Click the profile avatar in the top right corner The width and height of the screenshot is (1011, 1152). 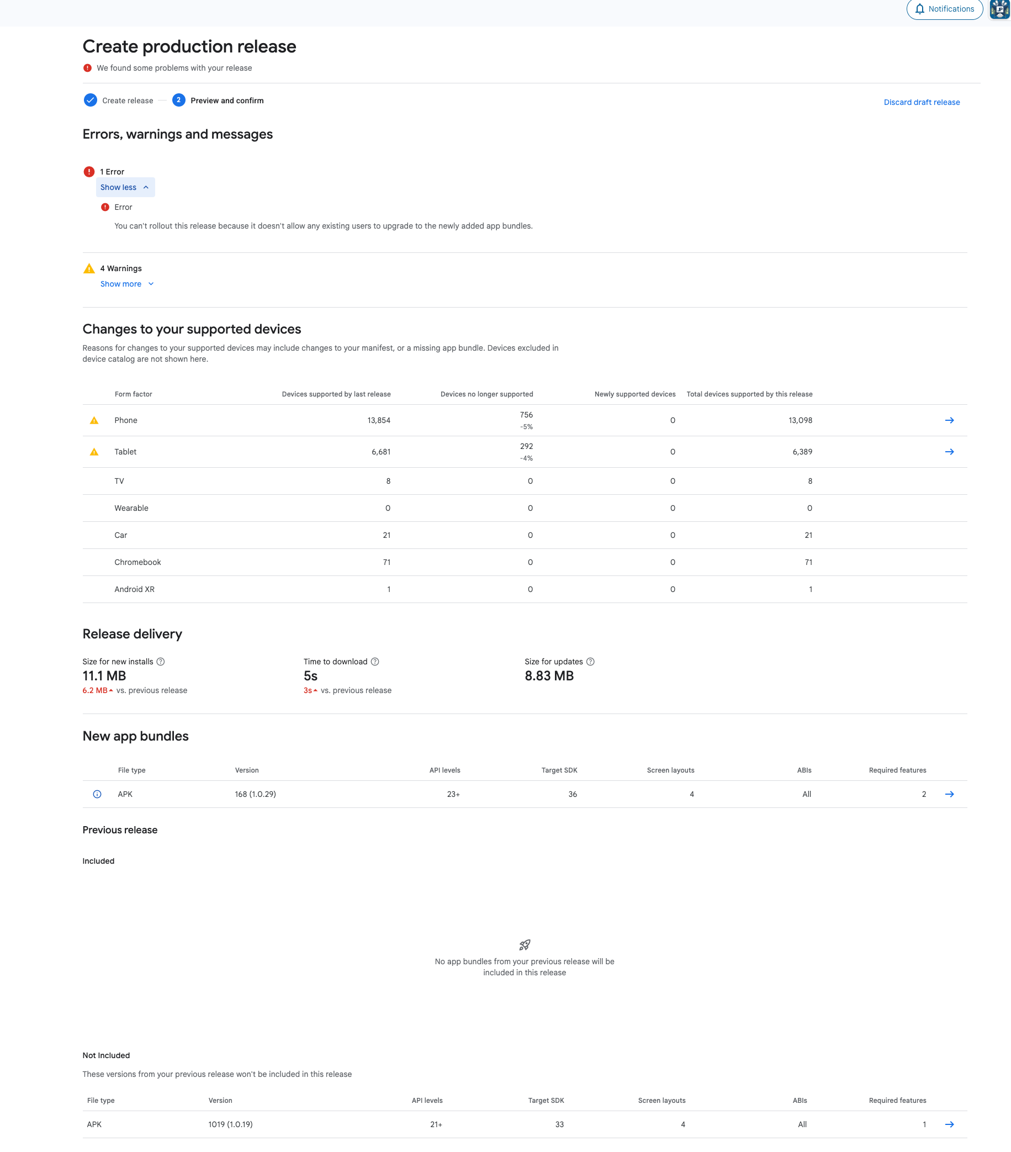[x=1000, y=9]
